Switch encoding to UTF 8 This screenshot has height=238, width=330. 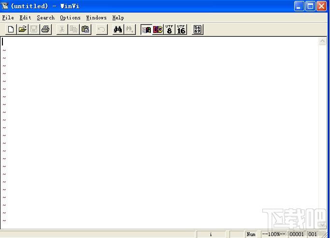pos(170,30)
